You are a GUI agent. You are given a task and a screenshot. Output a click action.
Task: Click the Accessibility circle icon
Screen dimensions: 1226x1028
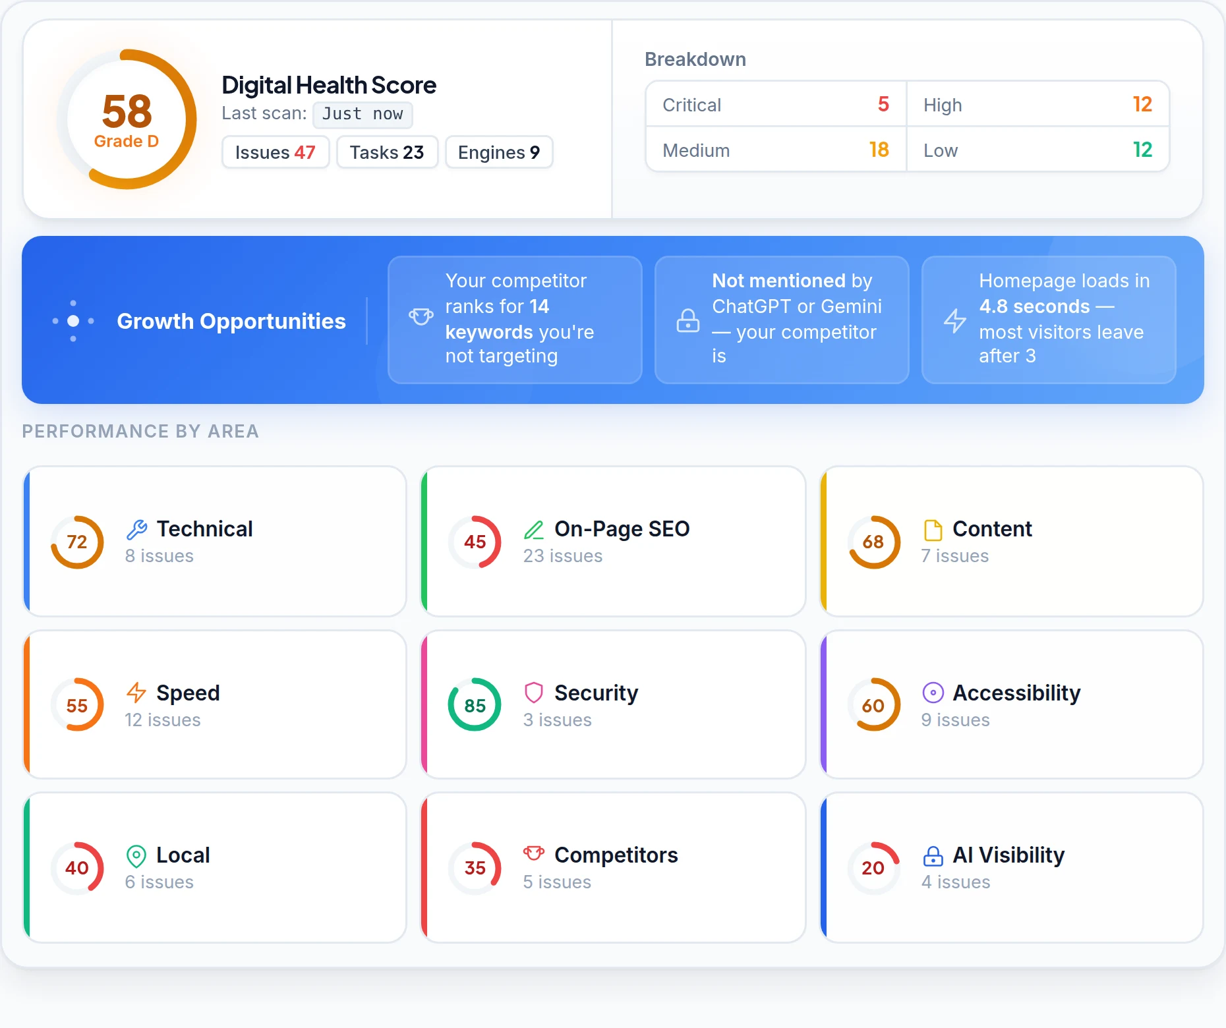tap(933, 693)
